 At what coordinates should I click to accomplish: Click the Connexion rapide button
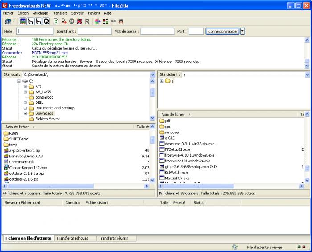[222, 31]
